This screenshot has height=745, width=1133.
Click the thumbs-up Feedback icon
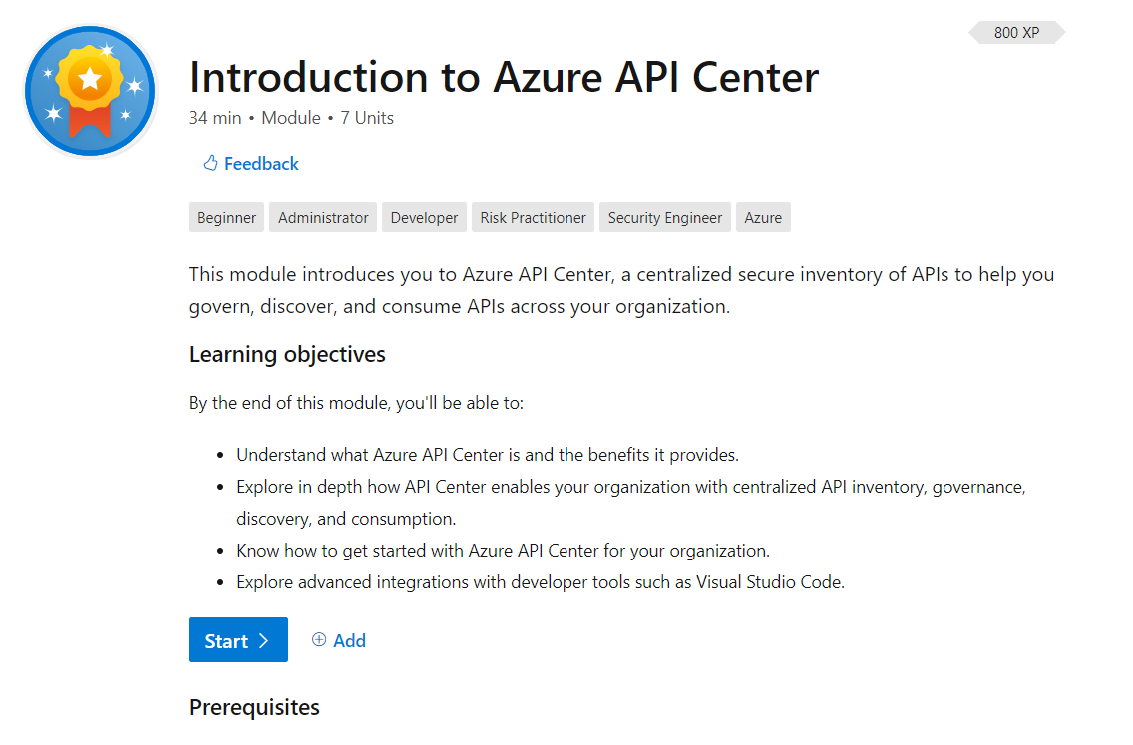[x=210, y=163]
